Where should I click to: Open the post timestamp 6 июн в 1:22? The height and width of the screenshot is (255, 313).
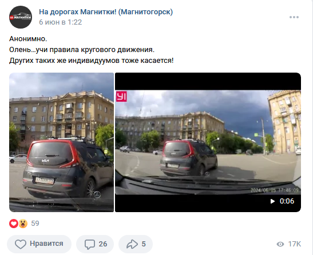coord(61,22)
